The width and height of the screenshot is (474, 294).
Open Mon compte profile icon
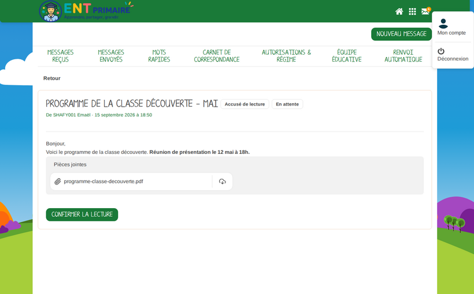click(x=443, y=23)
